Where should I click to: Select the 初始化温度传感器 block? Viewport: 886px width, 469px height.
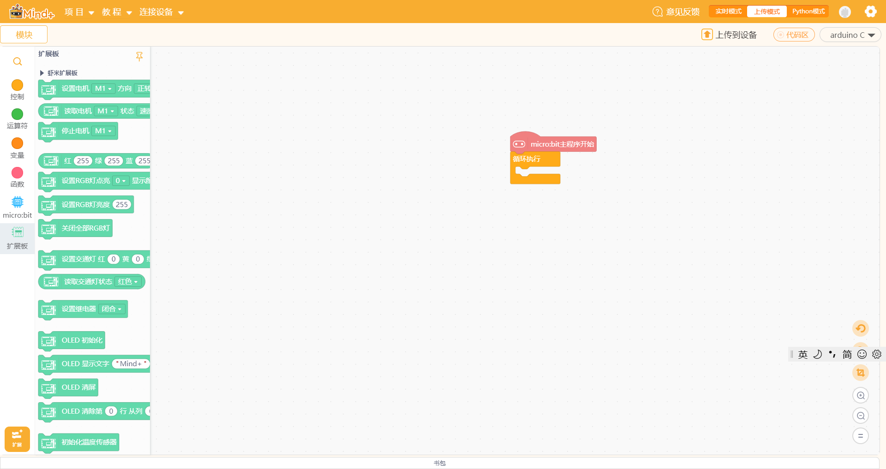coord(78,442)
